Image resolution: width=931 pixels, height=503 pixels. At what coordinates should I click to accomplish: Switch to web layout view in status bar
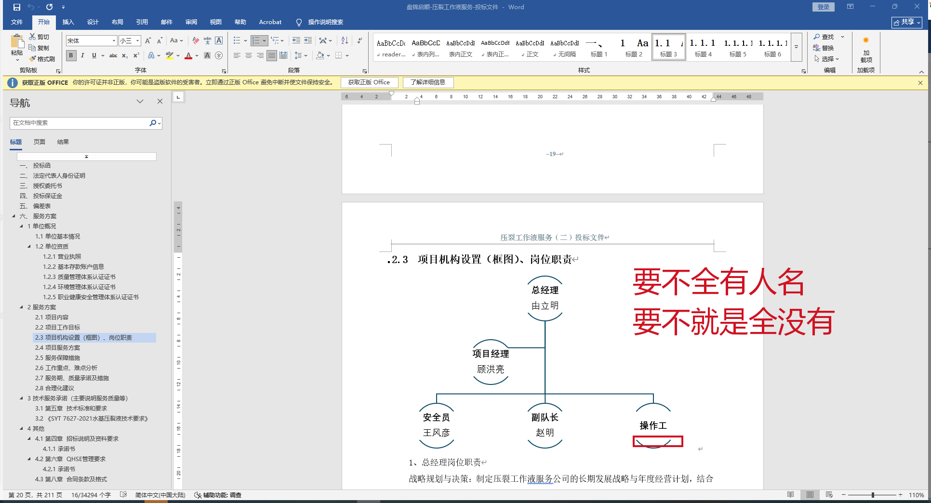tap(829, 495)
